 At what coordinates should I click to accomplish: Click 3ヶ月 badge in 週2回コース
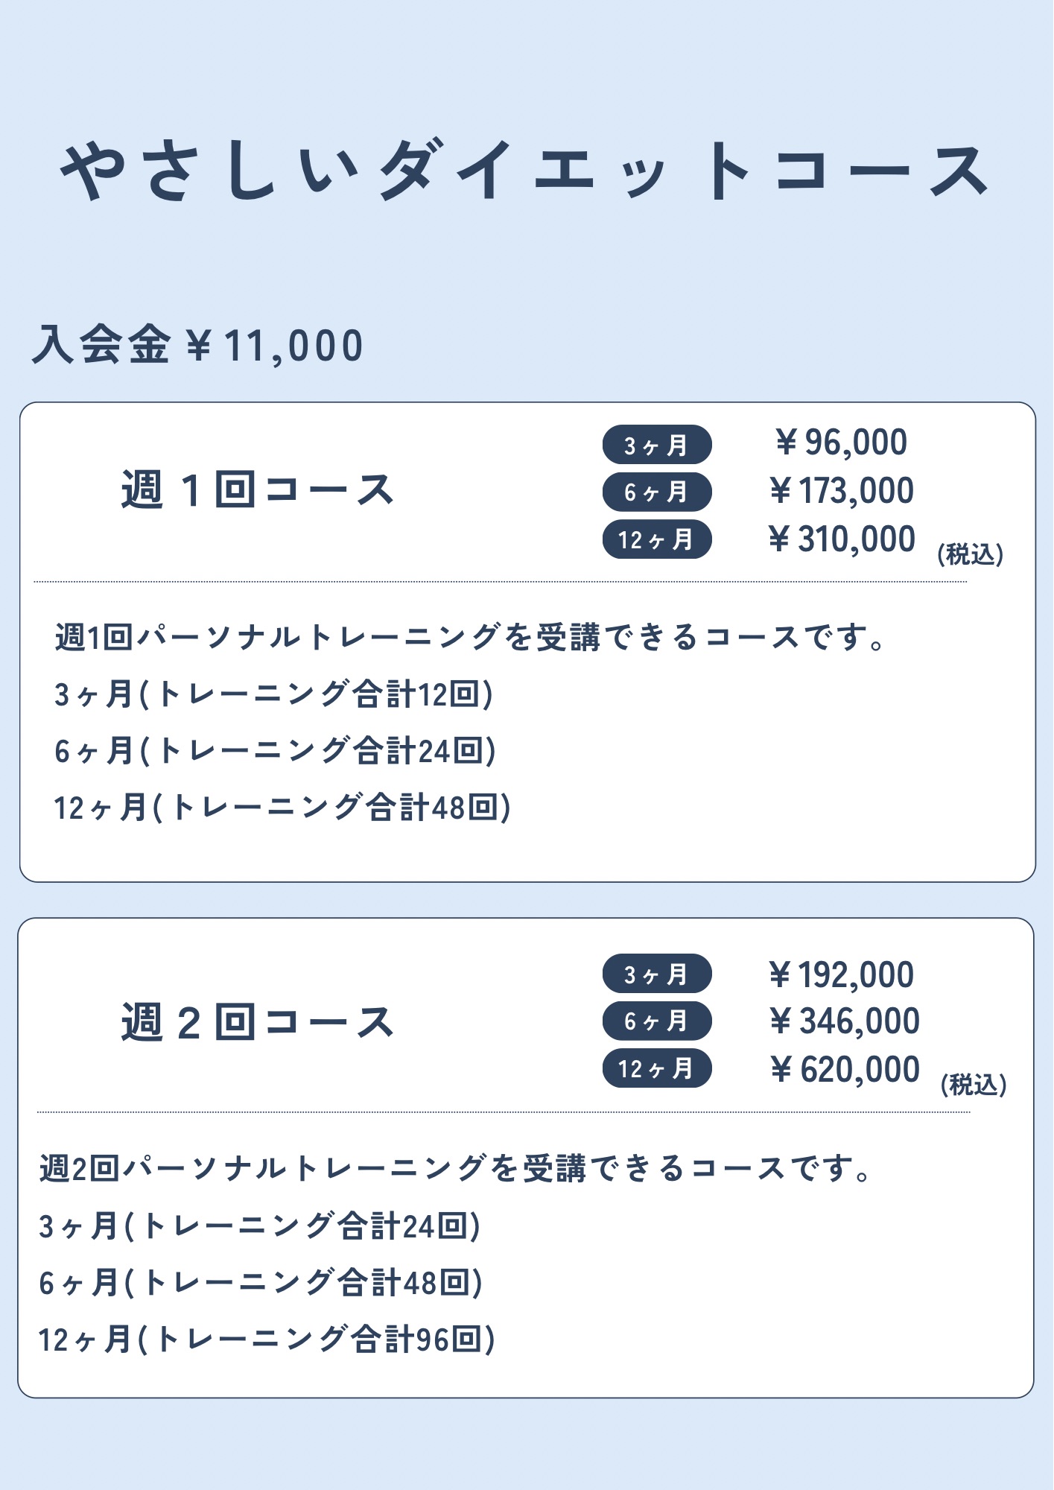[656, 974]
